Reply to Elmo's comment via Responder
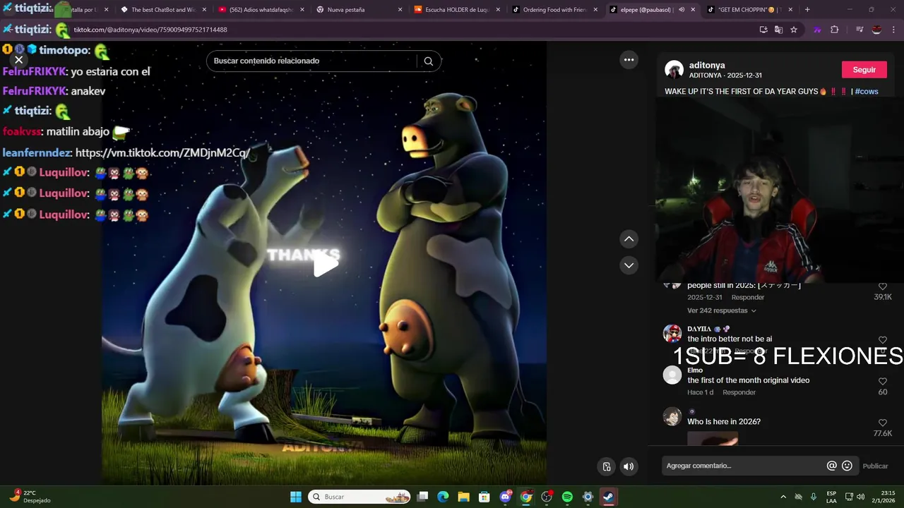This screenshot has width=904, height=508. click(x=739, y=392)
